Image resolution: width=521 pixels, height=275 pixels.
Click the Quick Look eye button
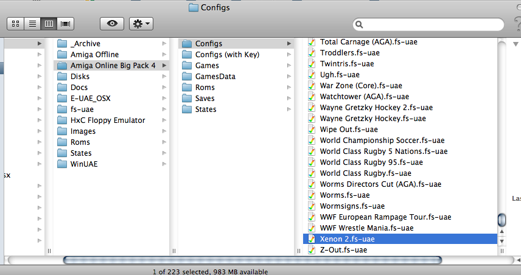coord(112,24)
